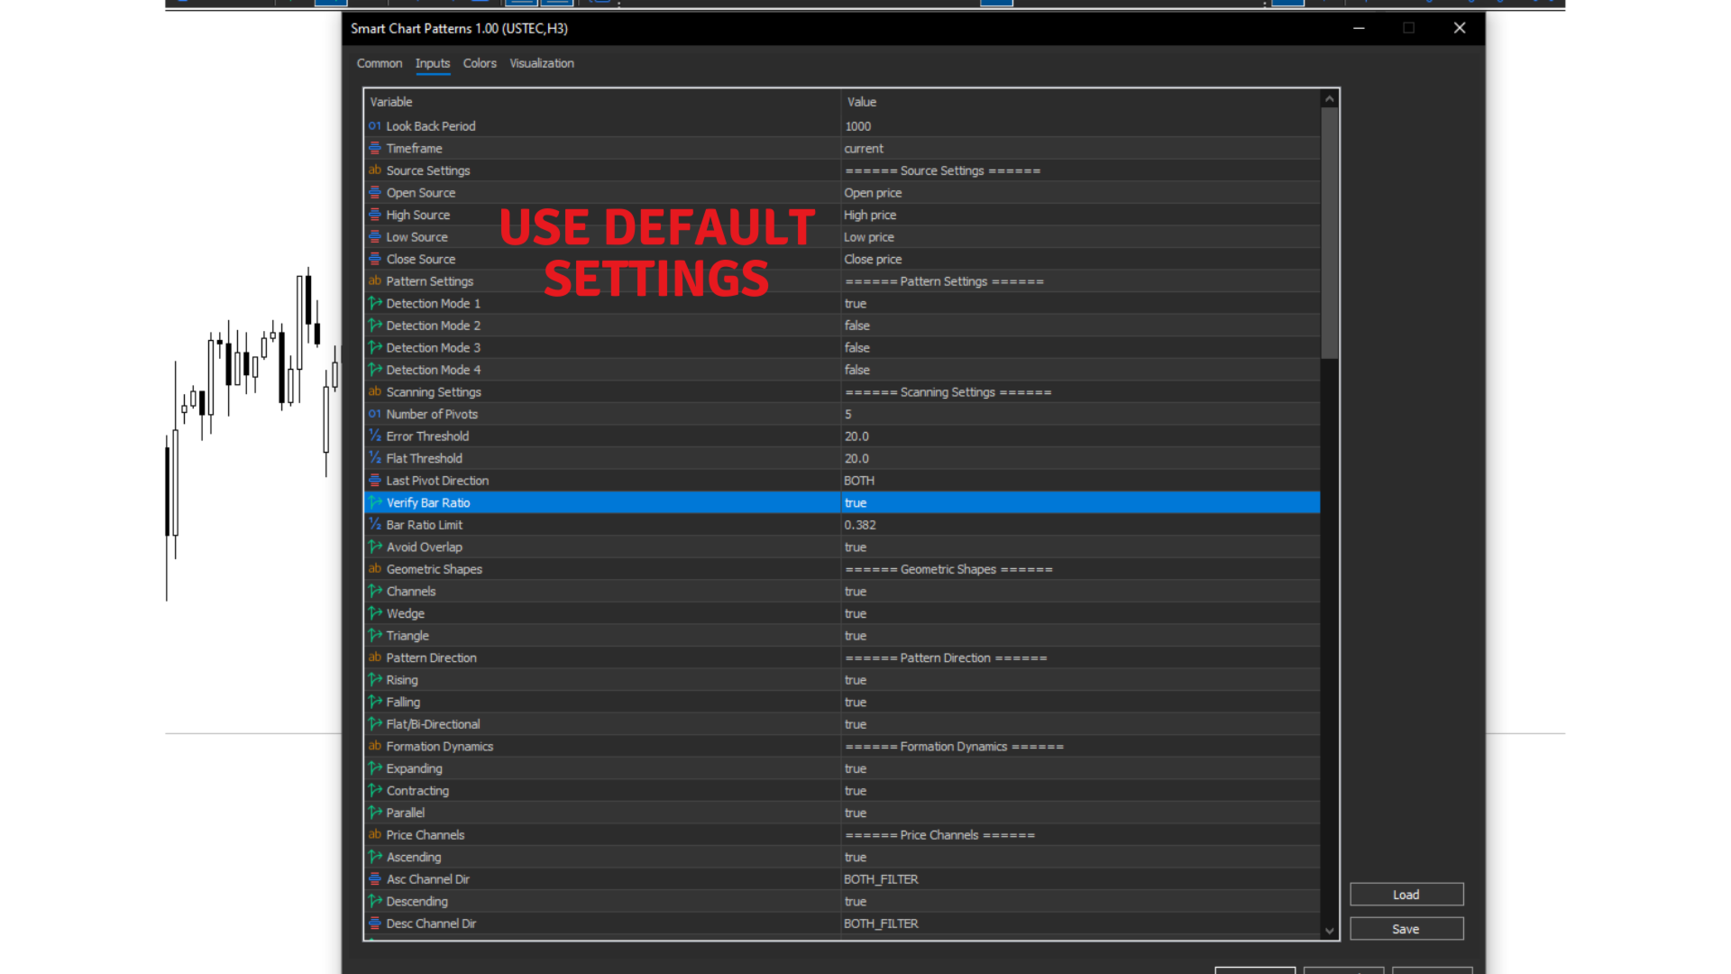This screenshot has height=974, width=1731.
Task: Switch to the Colors tab
Action: click(480, 63)
